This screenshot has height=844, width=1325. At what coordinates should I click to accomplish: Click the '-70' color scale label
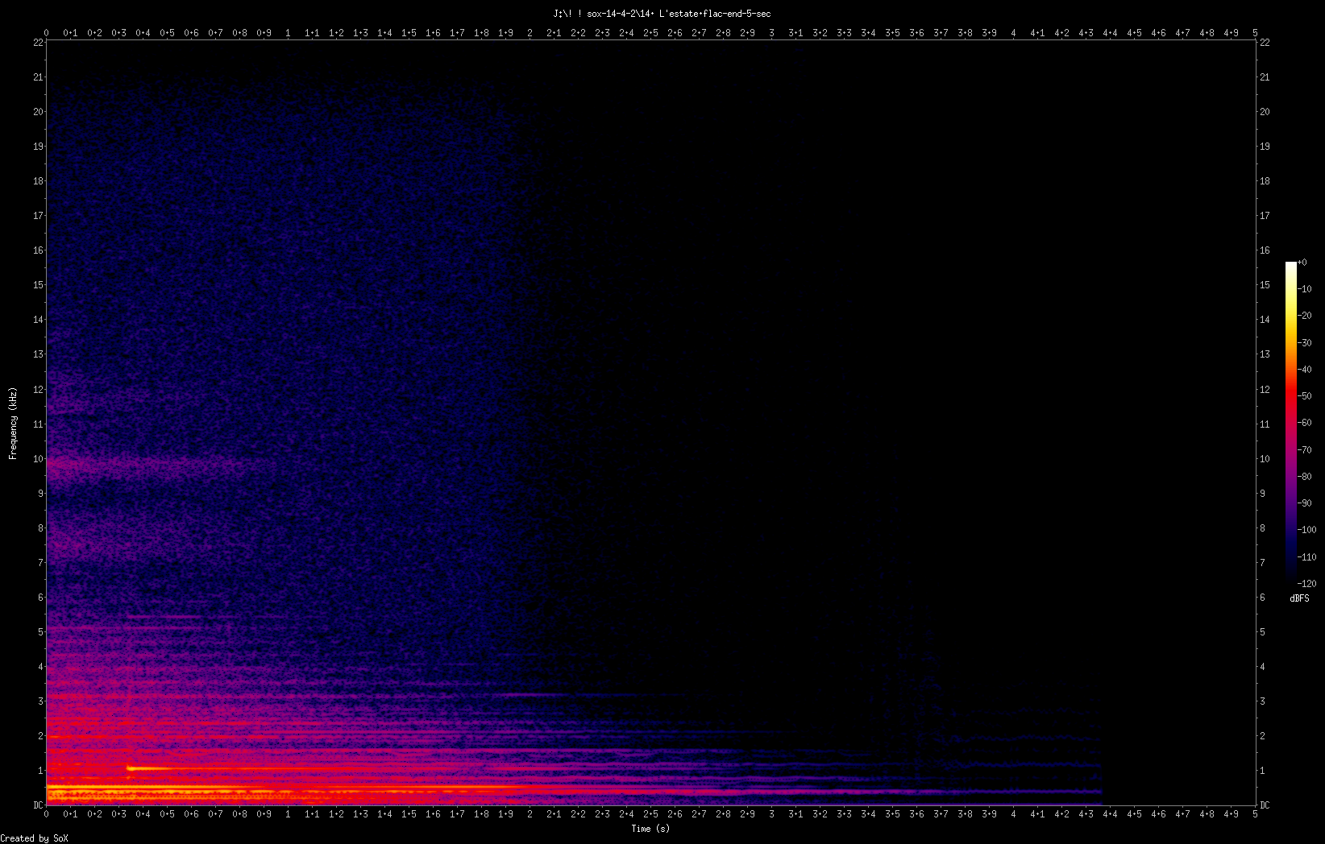(x=1305, y=450)
